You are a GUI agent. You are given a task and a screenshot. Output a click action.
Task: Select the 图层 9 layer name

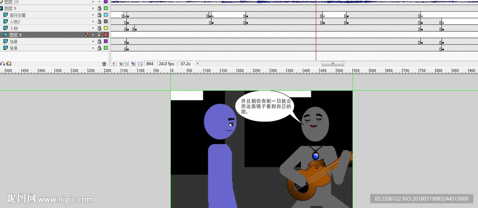[10, 8]
